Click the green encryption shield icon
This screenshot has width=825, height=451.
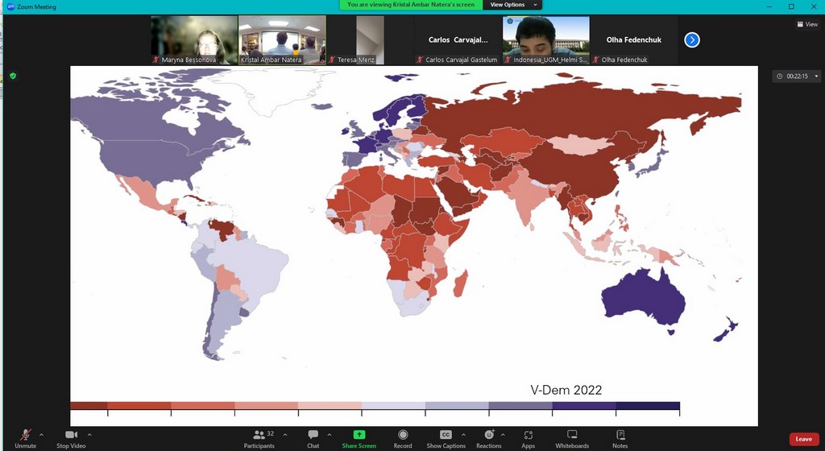(13, 76)
